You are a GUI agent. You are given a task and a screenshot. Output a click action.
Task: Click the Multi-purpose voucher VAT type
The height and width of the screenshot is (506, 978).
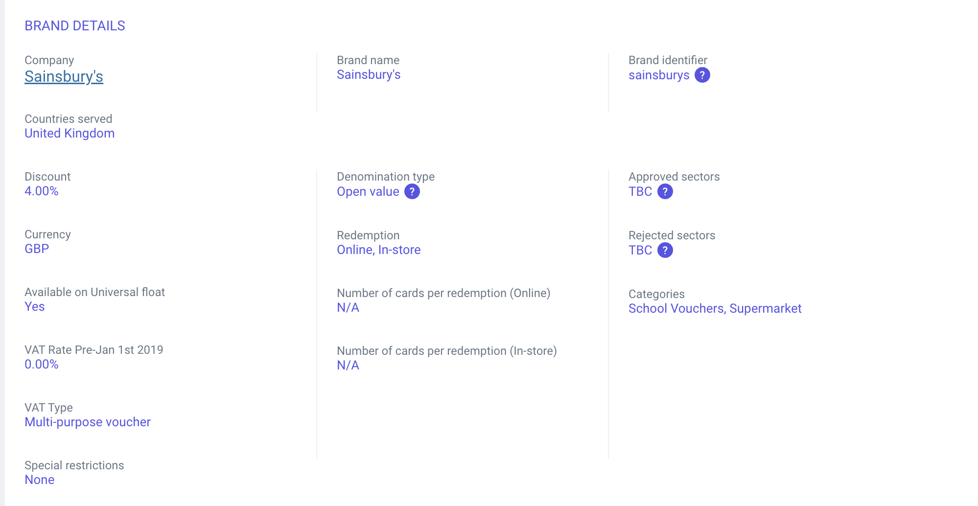pyautogui.click(x=88, y=422)
